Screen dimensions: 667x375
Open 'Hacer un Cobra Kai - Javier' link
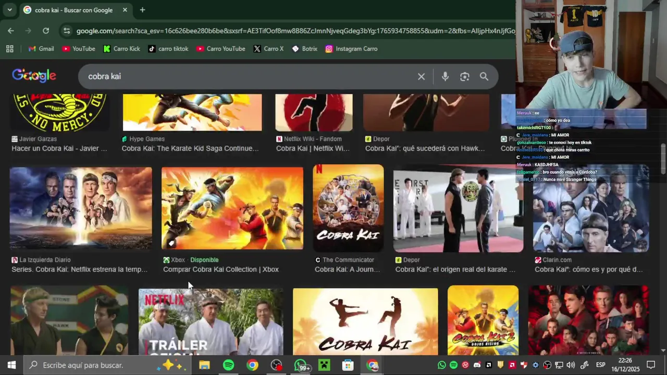[x=59, y=148]
